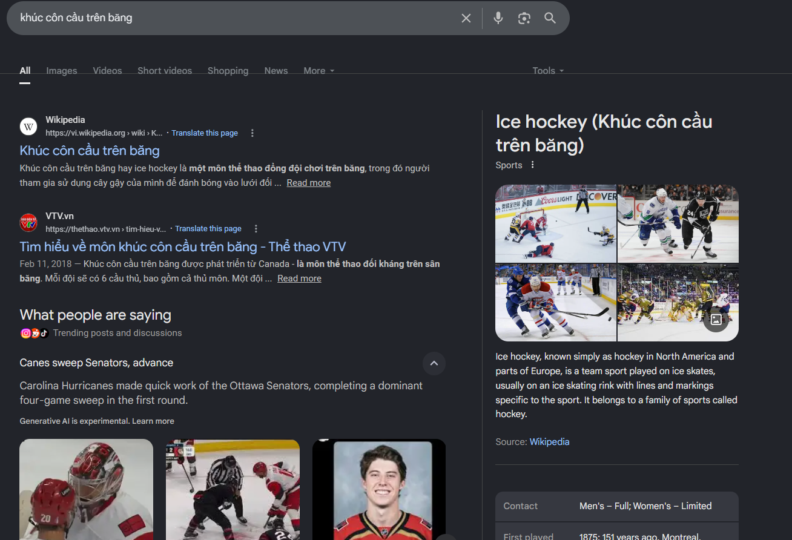The height and width of the screenshot is (540, 792).
Task: Clear the search box text
Action: (x=466, y=18)
